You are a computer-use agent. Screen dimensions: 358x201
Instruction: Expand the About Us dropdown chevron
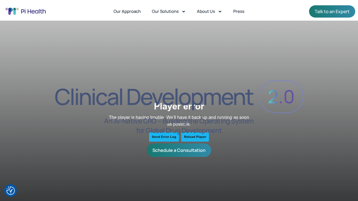[220, 11]
